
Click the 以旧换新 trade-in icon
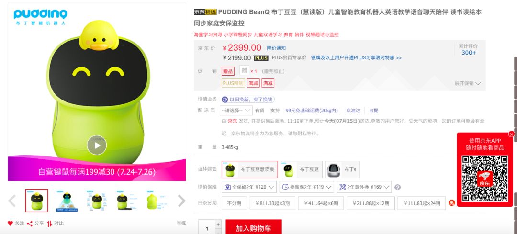[225, 100]
